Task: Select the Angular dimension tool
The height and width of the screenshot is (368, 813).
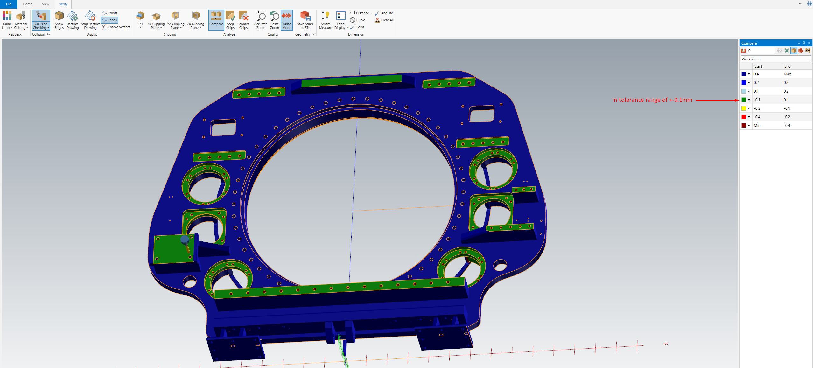Action: click(x=384, y=13)
